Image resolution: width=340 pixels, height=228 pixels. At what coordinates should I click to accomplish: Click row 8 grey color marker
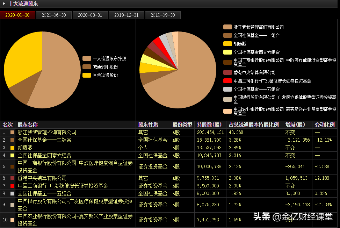pyautogui.click(x=12, y=193)
